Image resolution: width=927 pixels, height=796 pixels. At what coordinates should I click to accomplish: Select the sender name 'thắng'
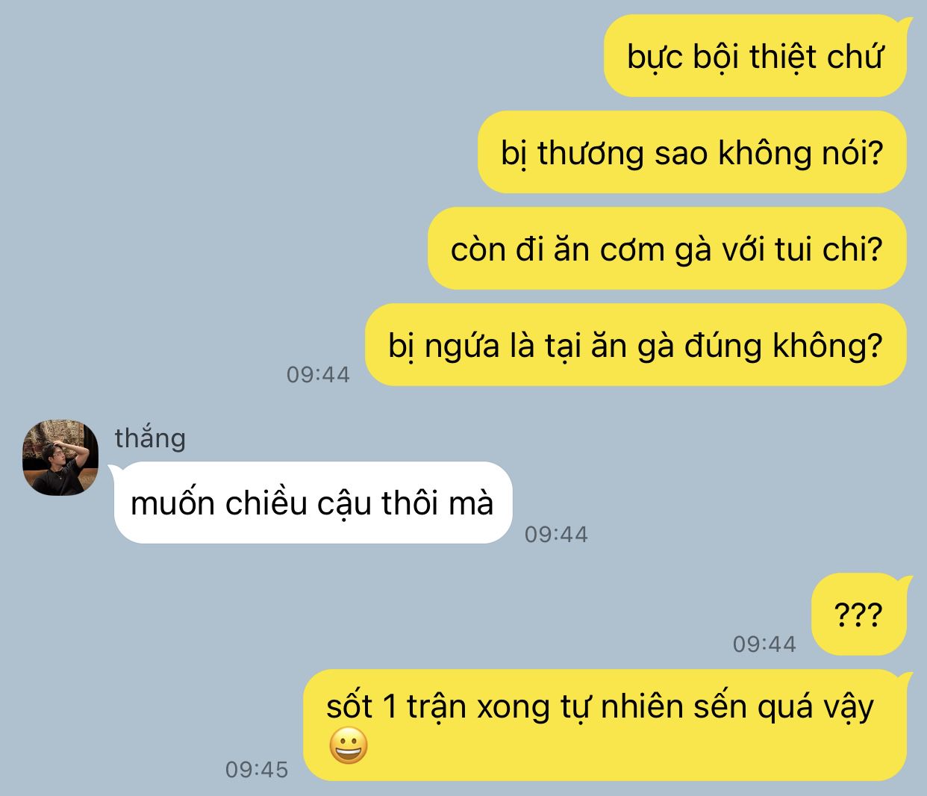point(150,437)
